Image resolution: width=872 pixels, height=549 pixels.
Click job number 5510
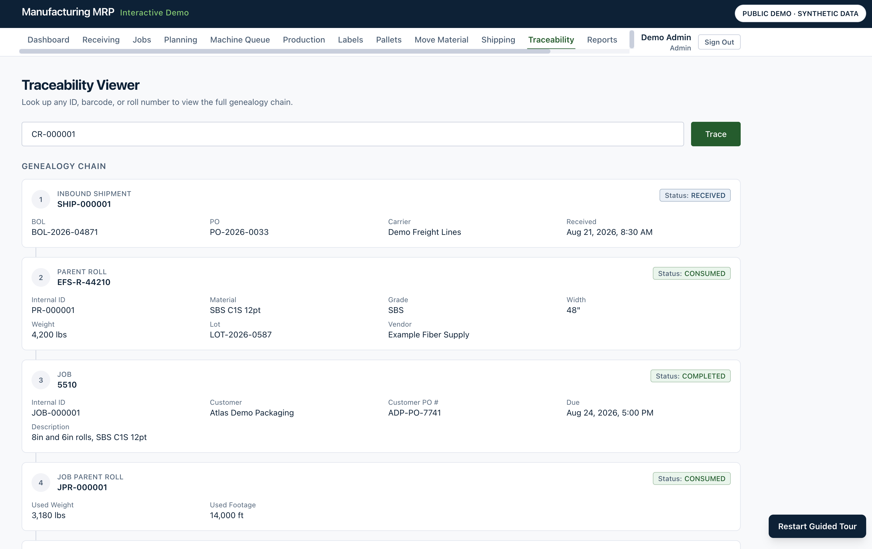[x=67, y=385]
